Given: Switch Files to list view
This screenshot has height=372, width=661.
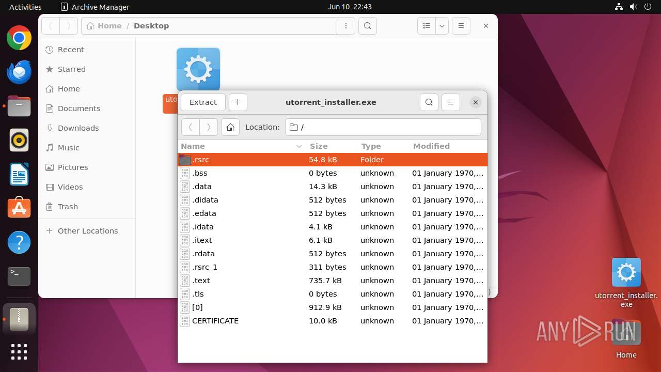Looking at the screenshot, I should (x=427, y=26).
